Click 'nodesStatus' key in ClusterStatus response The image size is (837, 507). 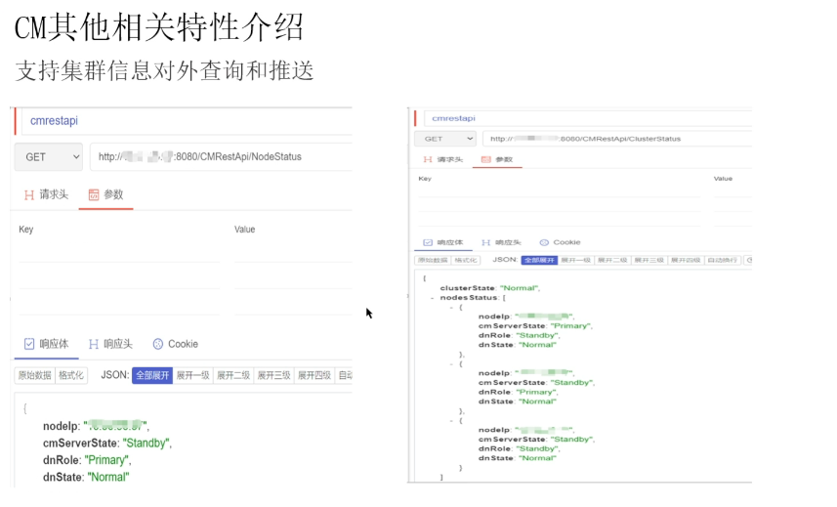[x=469, y=298]
